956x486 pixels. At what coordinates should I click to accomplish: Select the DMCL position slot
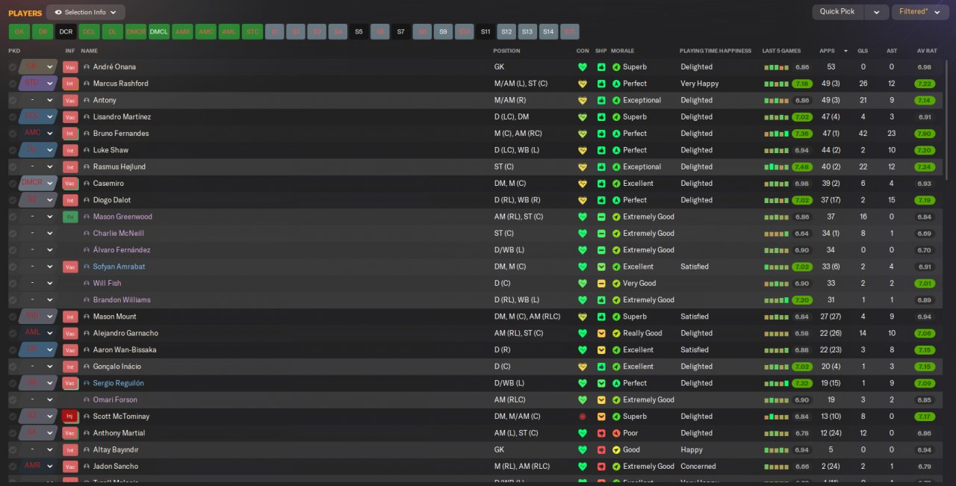click(159, 32)
